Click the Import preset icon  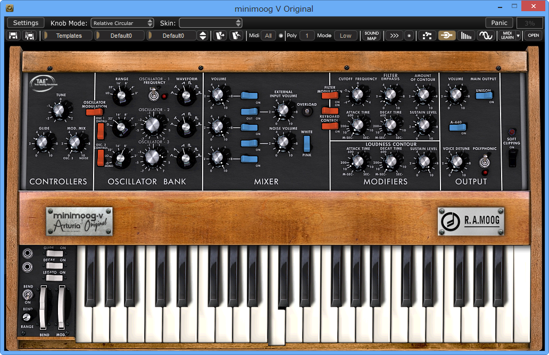pos(220,36)
